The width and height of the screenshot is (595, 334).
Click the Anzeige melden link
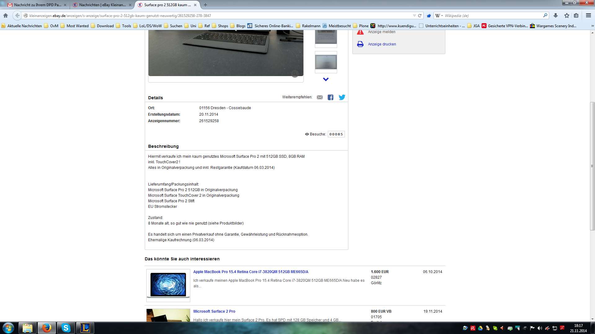[x=381, y=32]
